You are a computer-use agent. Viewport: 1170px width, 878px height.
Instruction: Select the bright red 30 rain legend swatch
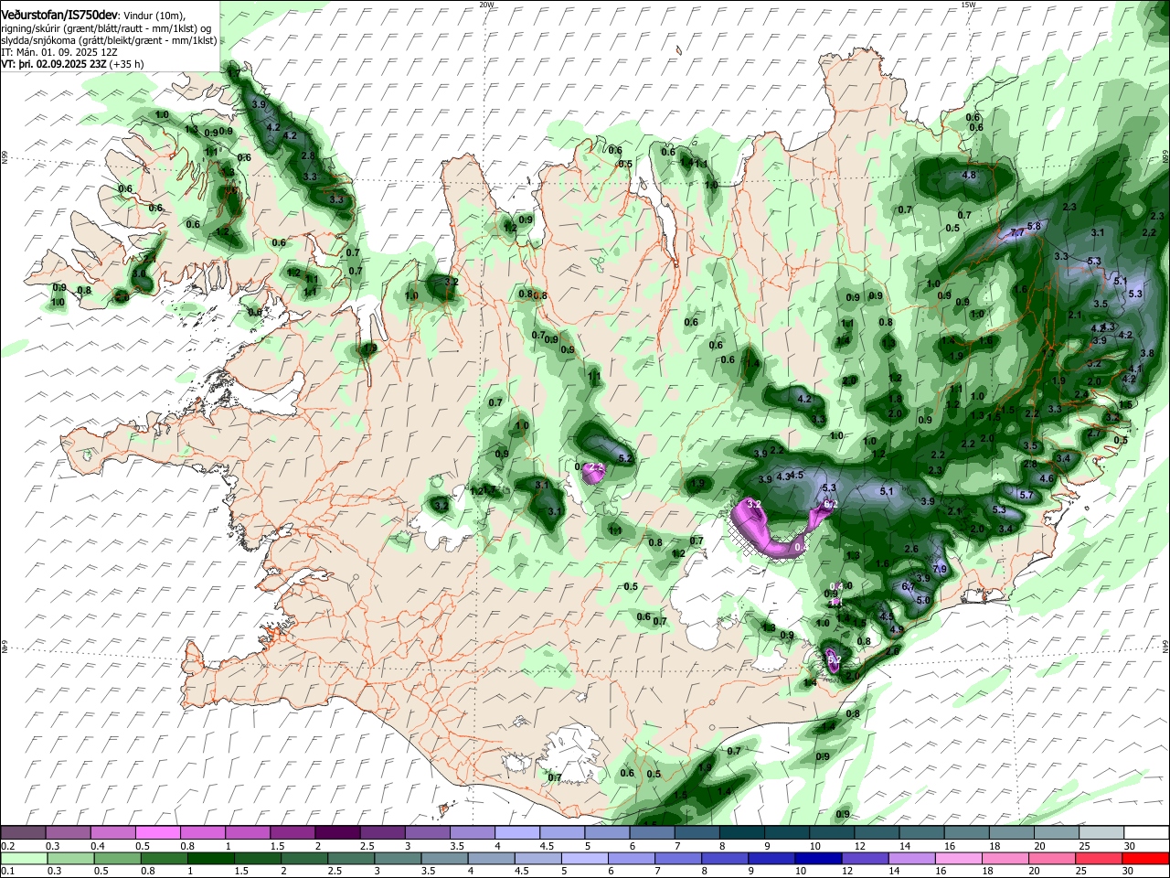coord(1145,860)
